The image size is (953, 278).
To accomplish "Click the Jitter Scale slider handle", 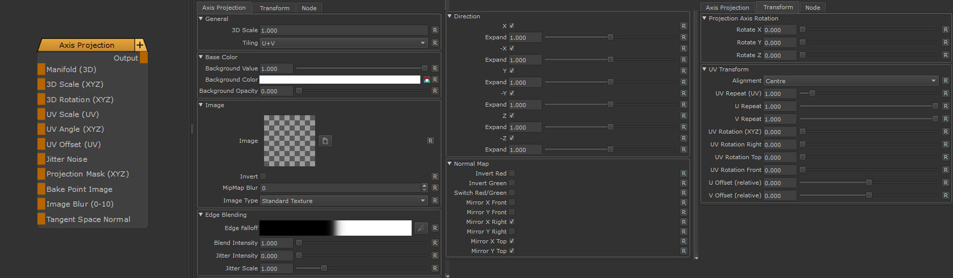I will coord(324,268).
